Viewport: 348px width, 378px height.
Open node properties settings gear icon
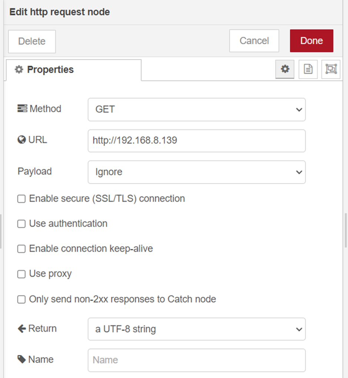[285, 69]
